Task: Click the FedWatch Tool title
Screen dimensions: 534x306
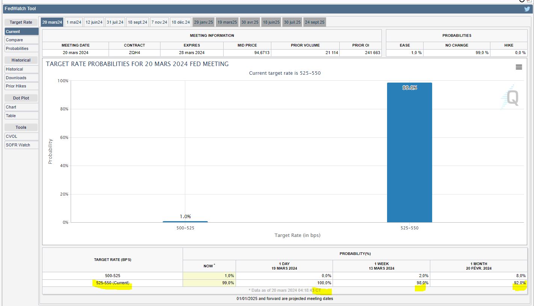Action: click(x=20, y=9)
